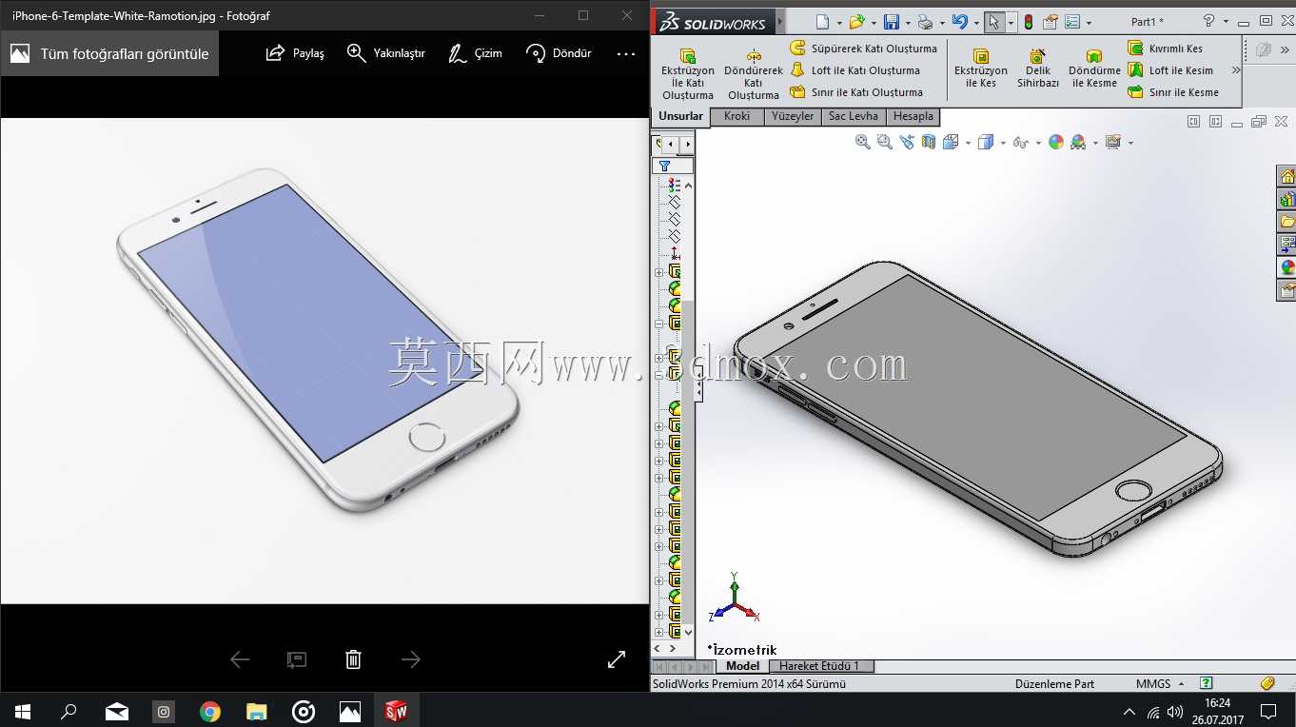The image size is (1296, 727).
Task: Select the Model bottom tab
Action: (742, 666)
